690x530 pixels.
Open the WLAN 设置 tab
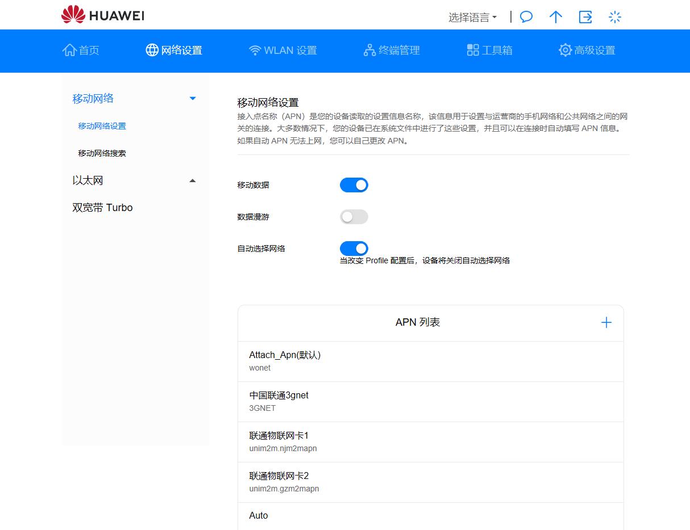point(282,50)
